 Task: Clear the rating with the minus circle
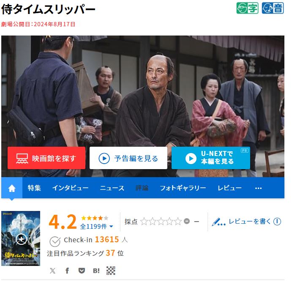[x=187, y=221]
